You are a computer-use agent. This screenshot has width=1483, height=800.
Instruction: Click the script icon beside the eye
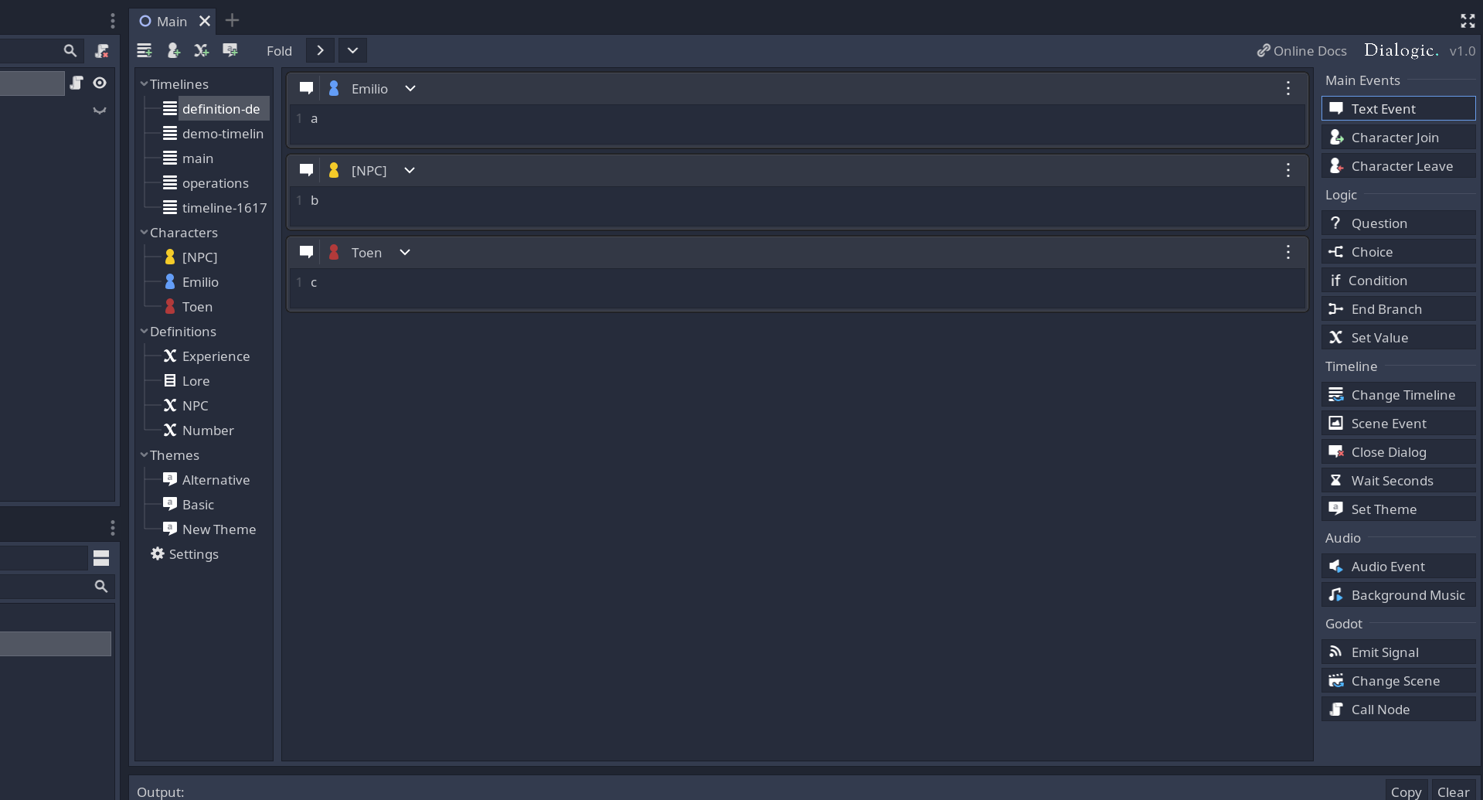[x=77, y=83]
